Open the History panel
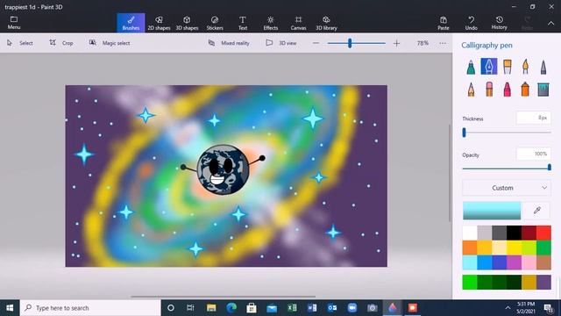Image resolution: width=561 pixels, height=316 pixels. 499,23
